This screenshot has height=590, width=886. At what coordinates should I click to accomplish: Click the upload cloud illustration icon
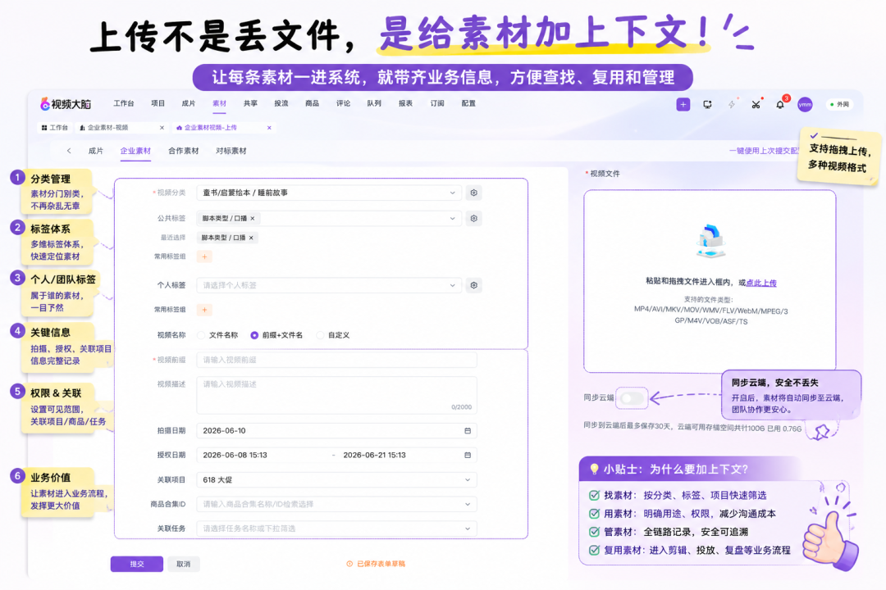(x=710, y=241)
